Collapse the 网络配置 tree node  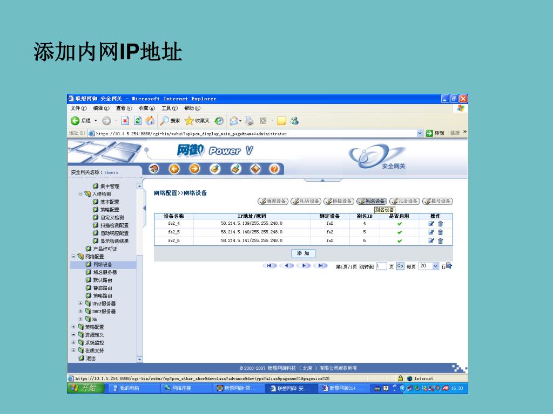point(73,256)
